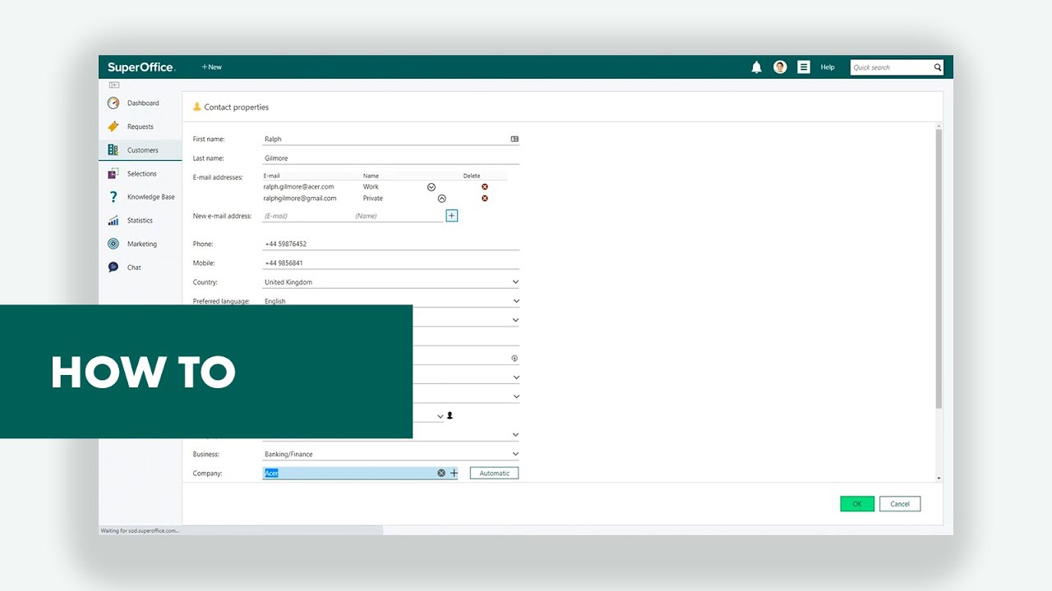Click the contact card icon beside First name
Screen dimensions: 1052x591
[x=514, y=139]
